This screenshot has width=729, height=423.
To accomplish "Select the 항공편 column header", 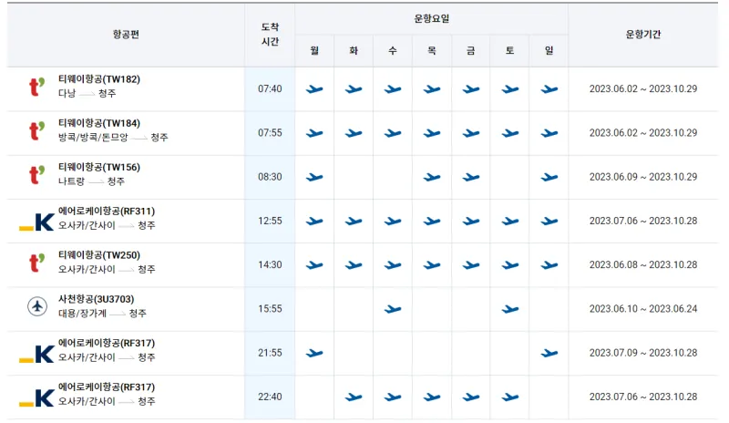I will click(x=126, y=35).
